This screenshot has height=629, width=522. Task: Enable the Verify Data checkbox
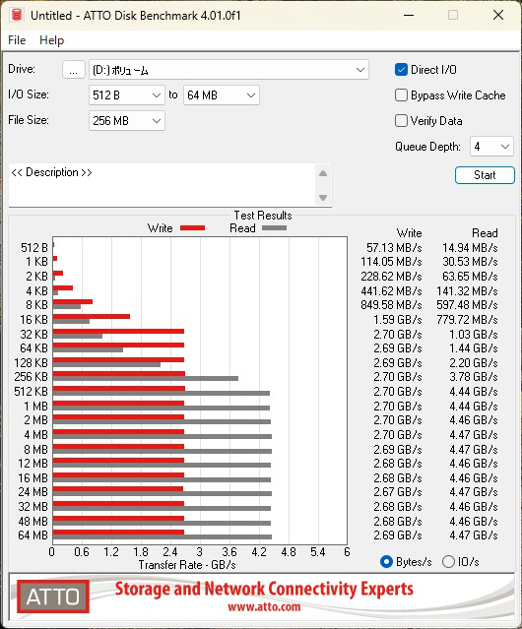click(x=401, y=121)
